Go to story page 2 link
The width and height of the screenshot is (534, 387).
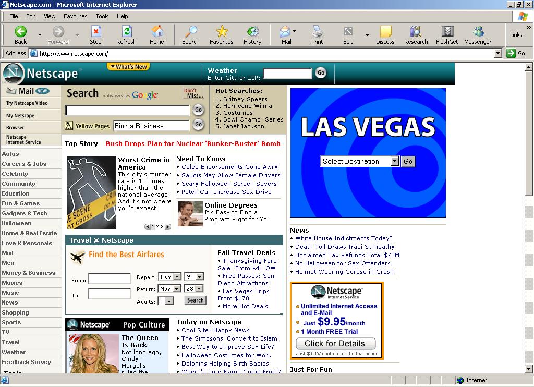(157, 226)
